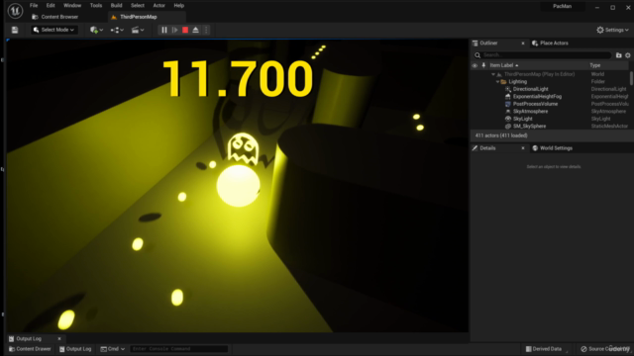Click the DirectionalLight actor icon
The height and width of the screenshot is (356, 634).
coord(508,89)
